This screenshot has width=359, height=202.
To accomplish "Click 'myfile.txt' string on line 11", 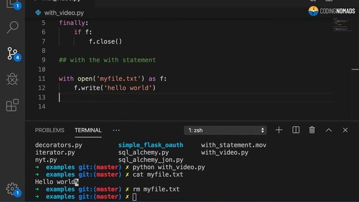I will [118, 79].
